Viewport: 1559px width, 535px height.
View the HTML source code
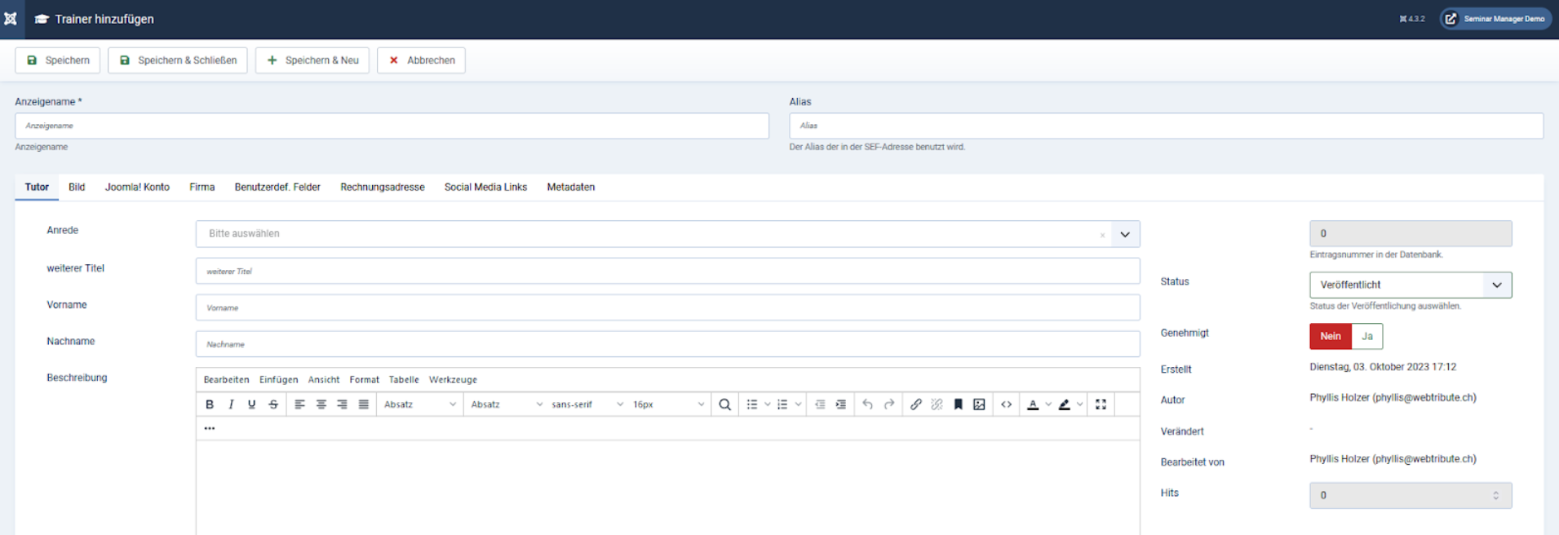click(x=1007, y=405)
